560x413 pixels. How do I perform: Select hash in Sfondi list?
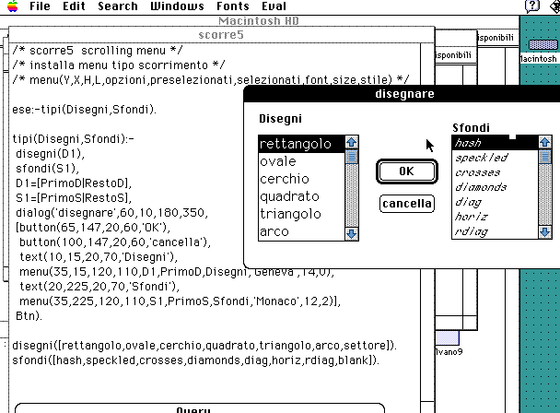pyautogui.click(x=495, y=143)
